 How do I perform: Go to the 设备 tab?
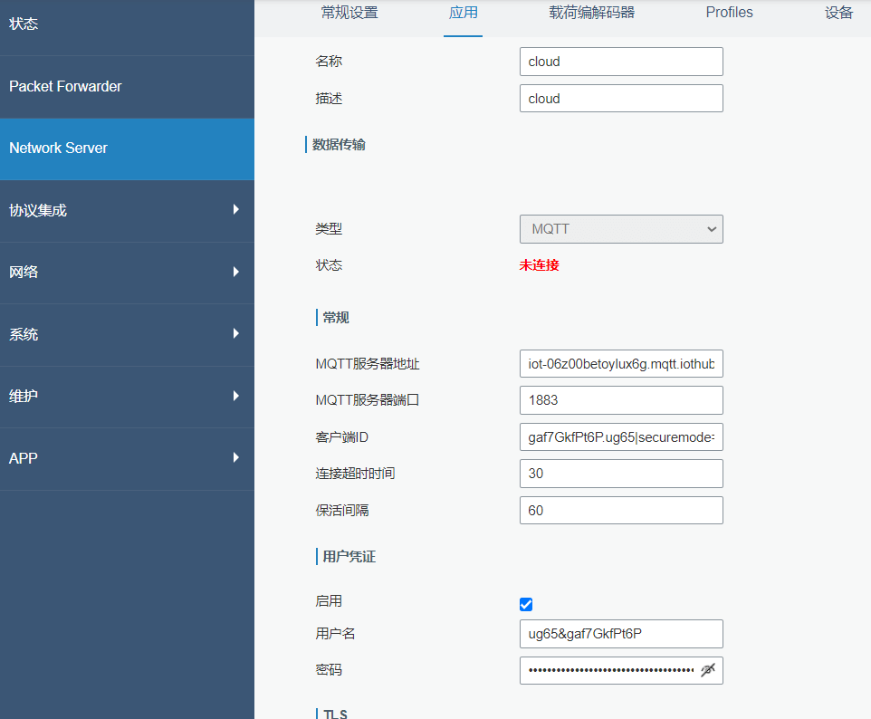tap(839, 13)
